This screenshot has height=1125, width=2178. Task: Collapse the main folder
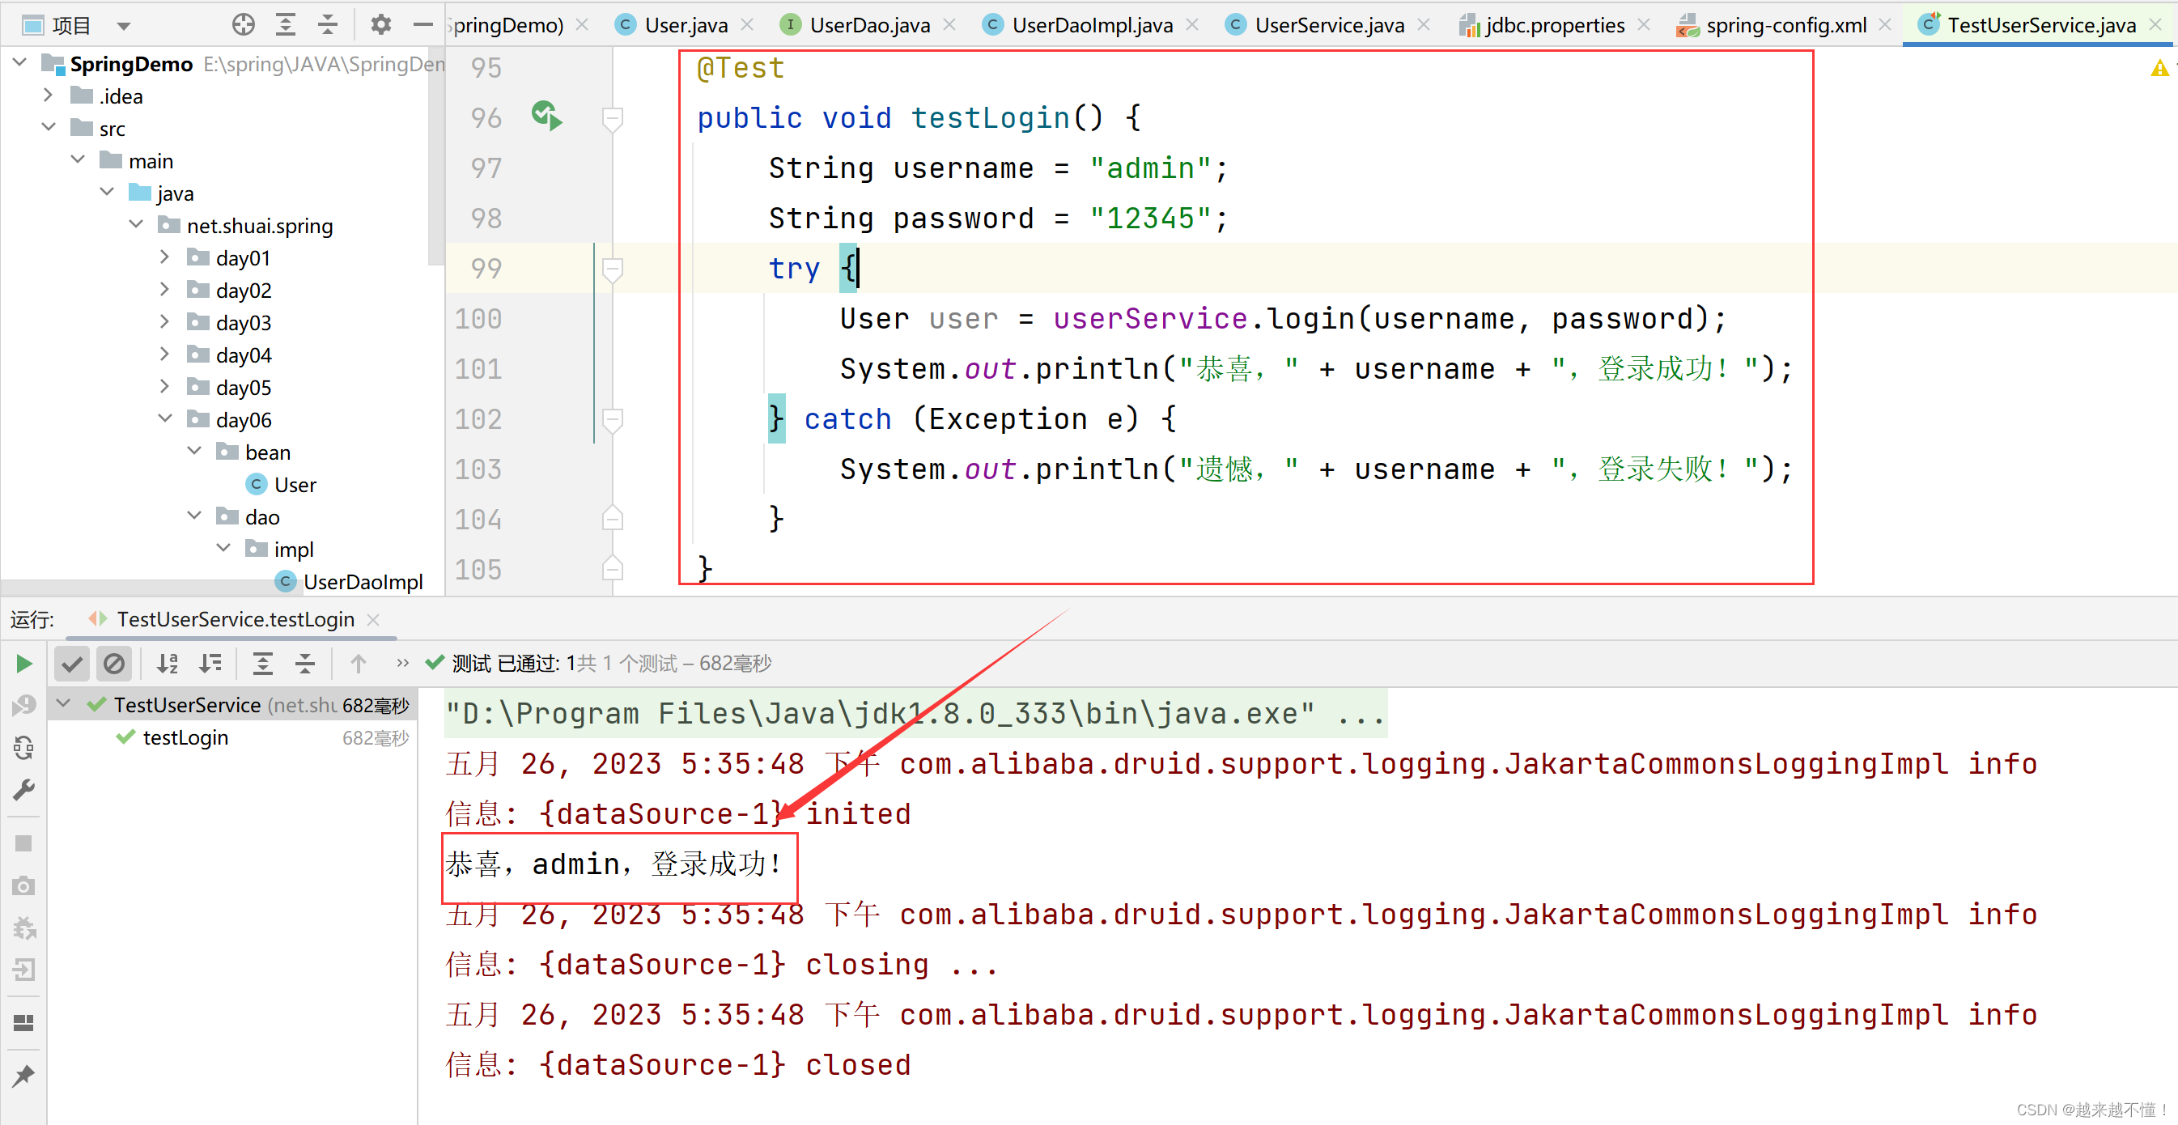78,159
